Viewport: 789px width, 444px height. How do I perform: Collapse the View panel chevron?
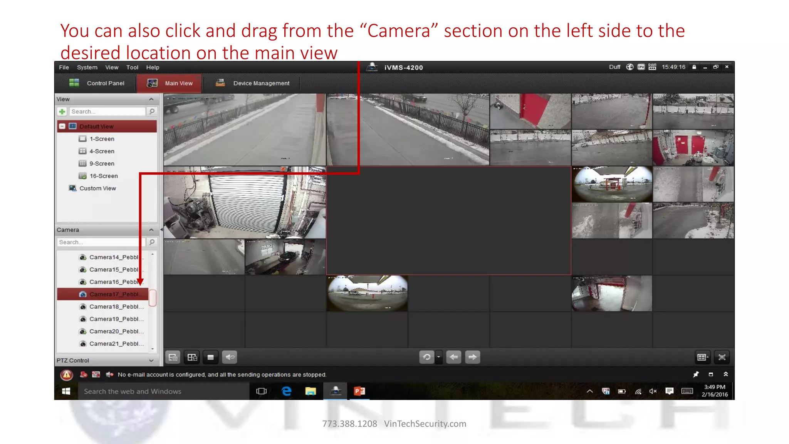tap(151, 99)
